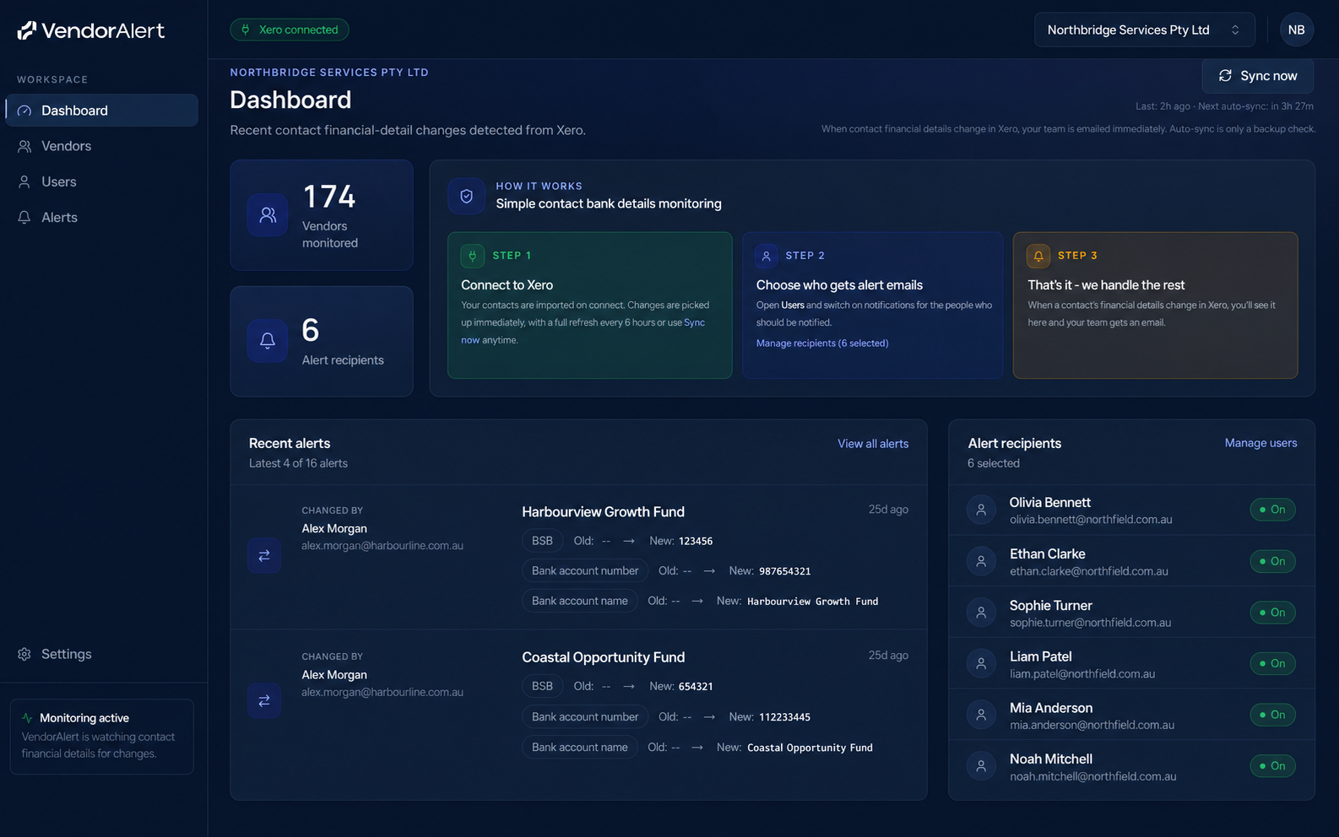Click the VendorAlert logo icon
The width and height of the screenshot is (1339, 837).
27,30
